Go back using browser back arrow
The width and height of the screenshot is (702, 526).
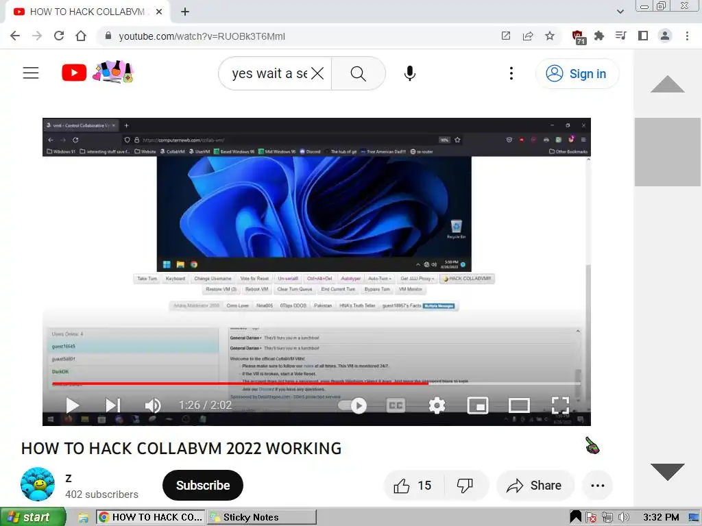15,36
